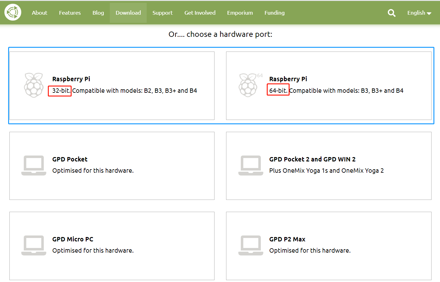Select the Download menu item
This screenshot has height=282, width=440.
click(x=128, y=13)
